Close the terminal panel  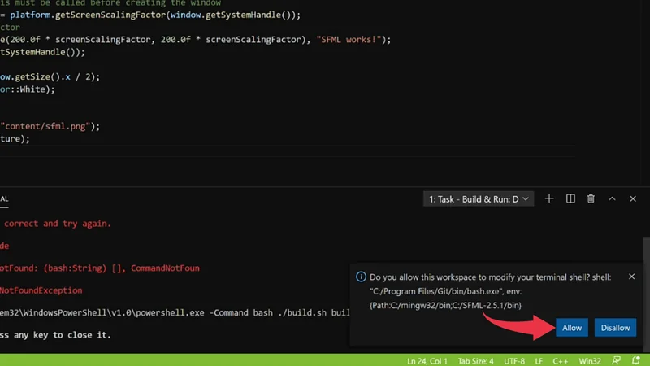click(x=633, y=198)
